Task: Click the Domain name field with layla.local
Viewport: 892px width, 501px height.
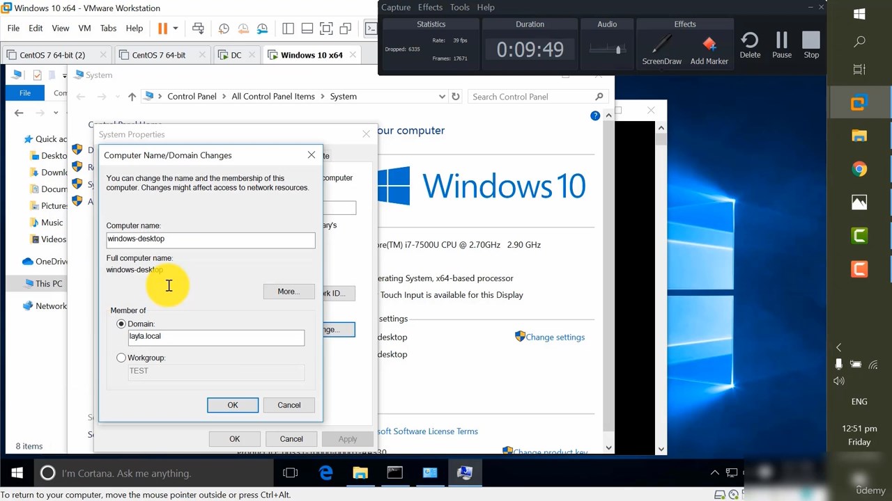Action: tap(216, 337)
